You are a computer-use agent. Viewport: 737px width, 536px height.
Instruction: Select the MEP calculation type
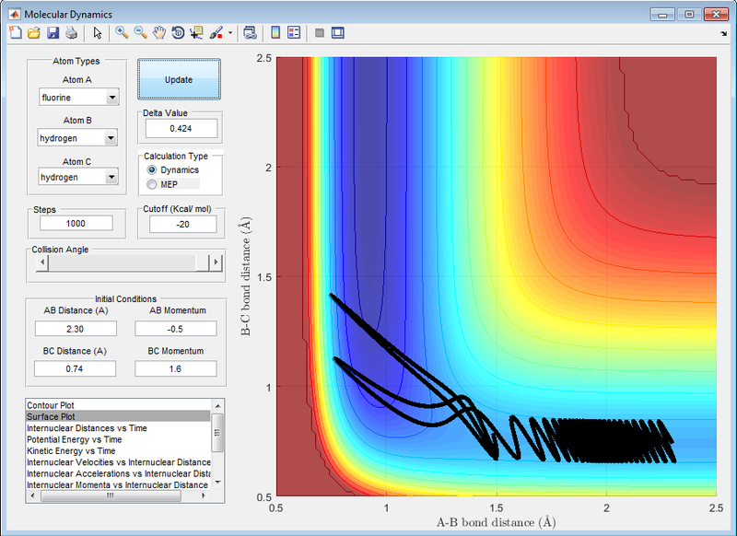[x=152, y=184]
